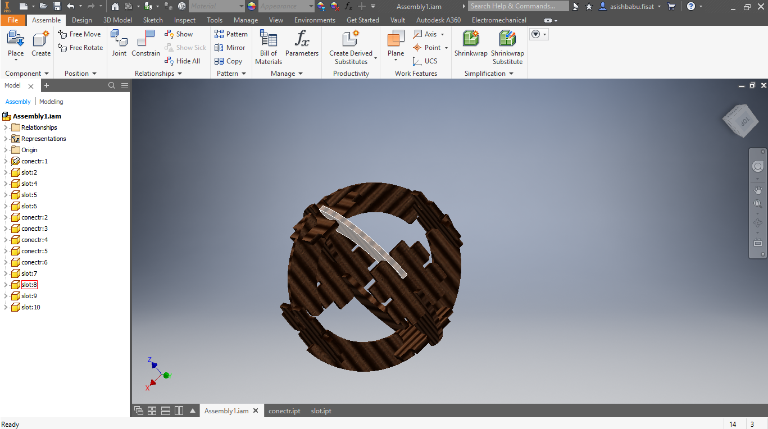Screen dimensions: 768x429
Task: Open the Sketch ribbon tab
Action: click(x=153, y=20)
